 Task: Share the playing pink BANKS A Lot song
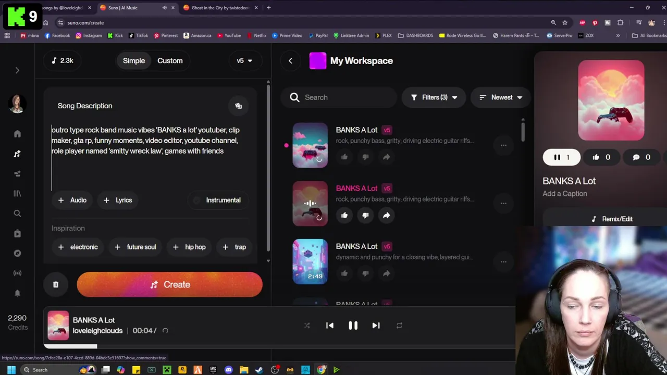point(386,215)
